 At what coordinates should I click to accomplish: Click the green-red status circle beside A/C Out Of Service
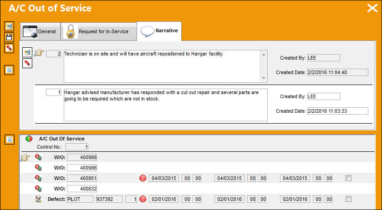tap(29, 139)
